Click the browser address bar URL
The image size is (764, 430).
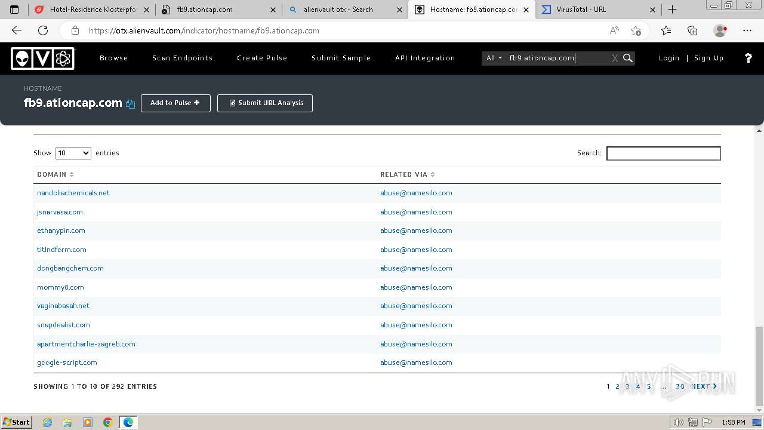point(204,30)
